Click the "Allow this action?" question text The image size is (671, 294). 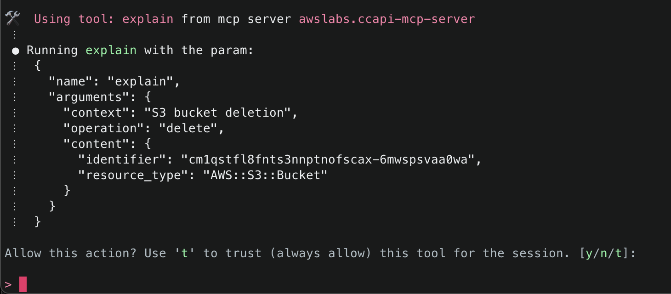[x=70, y=253]
